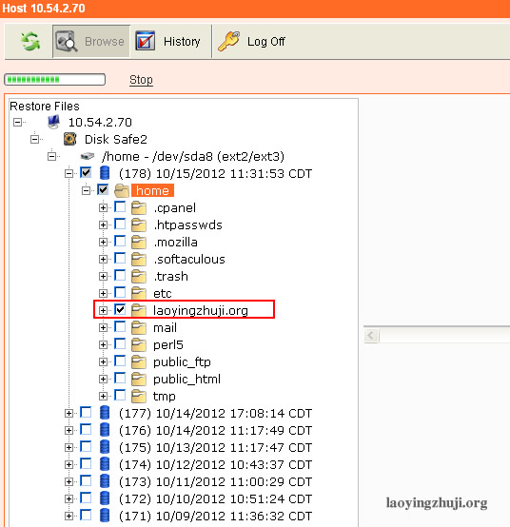This screenshot has width=510, height=527.
Task: Check the public_html folder checkbox
Action: pyautogui.click(x=120, y=378)
